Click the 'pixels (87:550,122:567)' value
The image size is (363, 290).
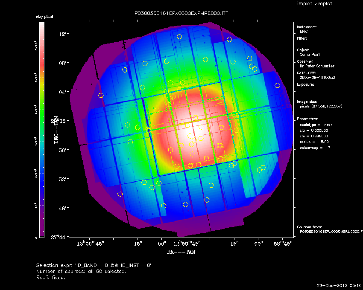(321, 106)
